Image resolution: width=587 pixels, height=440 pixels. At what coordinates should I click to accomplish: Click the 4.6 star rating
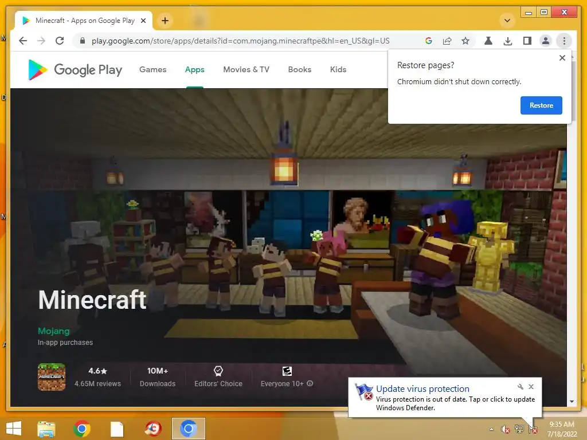97,371
